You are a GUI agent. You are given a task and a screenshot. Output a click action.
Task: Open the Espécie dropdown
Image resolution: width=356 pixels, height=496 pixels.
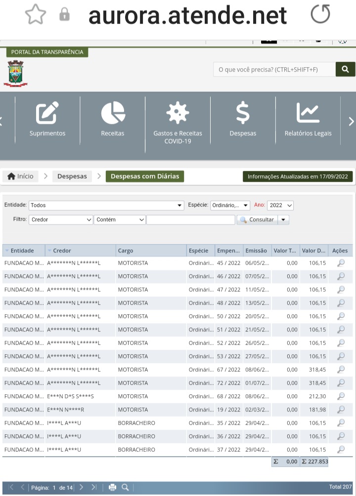[230, 206]
